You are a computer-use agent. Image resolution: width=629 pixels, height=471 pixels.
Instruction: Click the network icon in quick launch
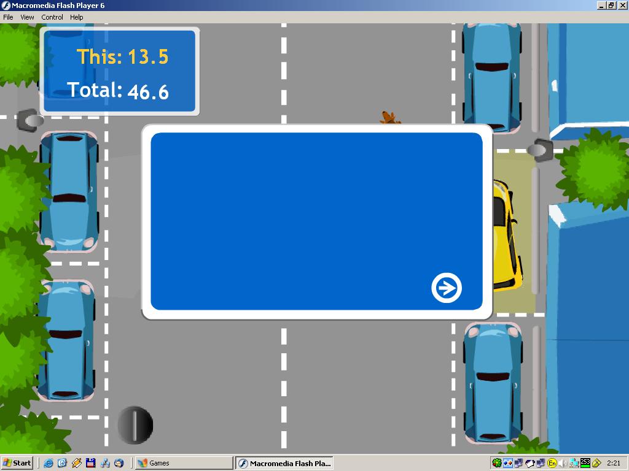pos(105,463)
